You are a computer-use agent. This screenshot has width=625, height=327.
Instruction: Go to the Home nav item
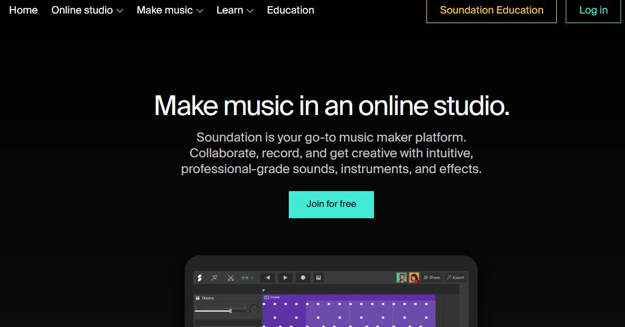24,10
